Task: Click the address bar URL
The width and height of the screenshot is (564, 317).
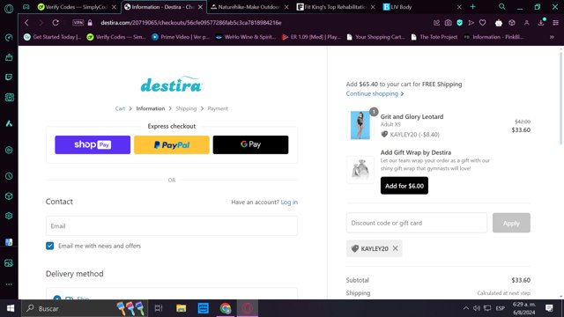Action: [191, 23]
